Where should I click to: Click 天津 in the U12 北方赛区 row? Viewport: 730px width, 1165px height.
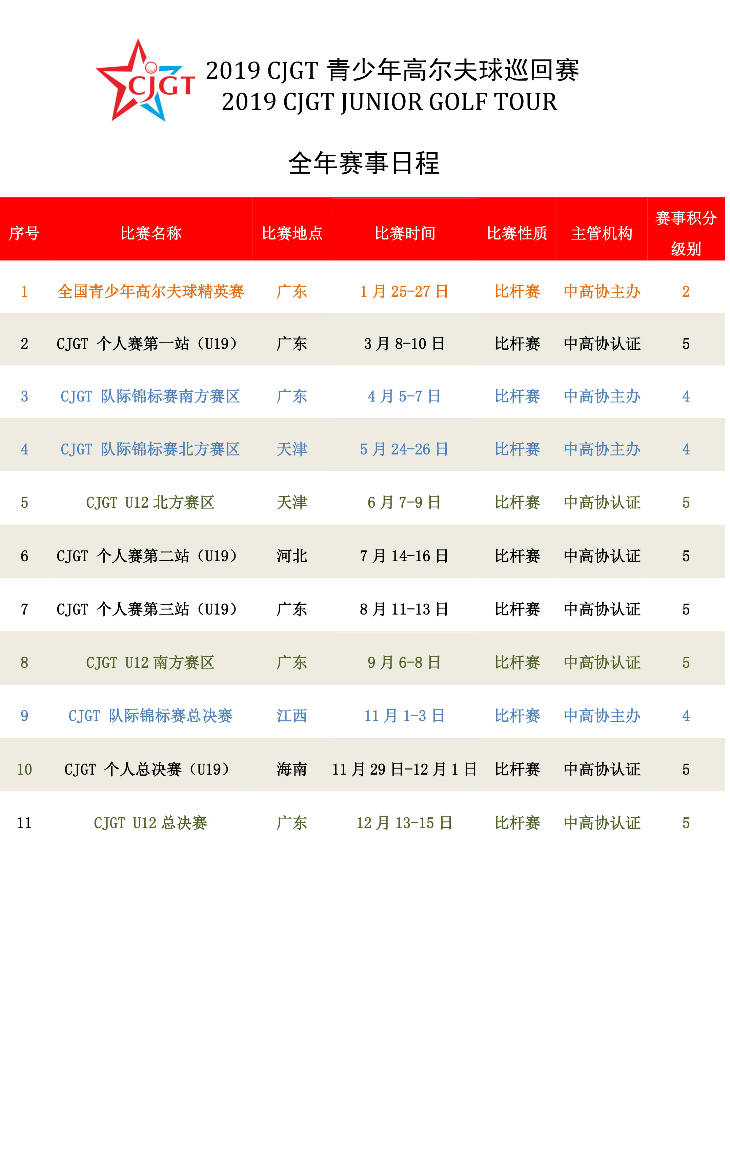[x=292, y=503]
